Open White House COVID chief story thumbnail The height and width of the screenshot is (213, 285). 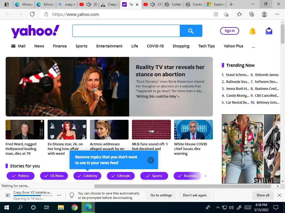[193, 130]
